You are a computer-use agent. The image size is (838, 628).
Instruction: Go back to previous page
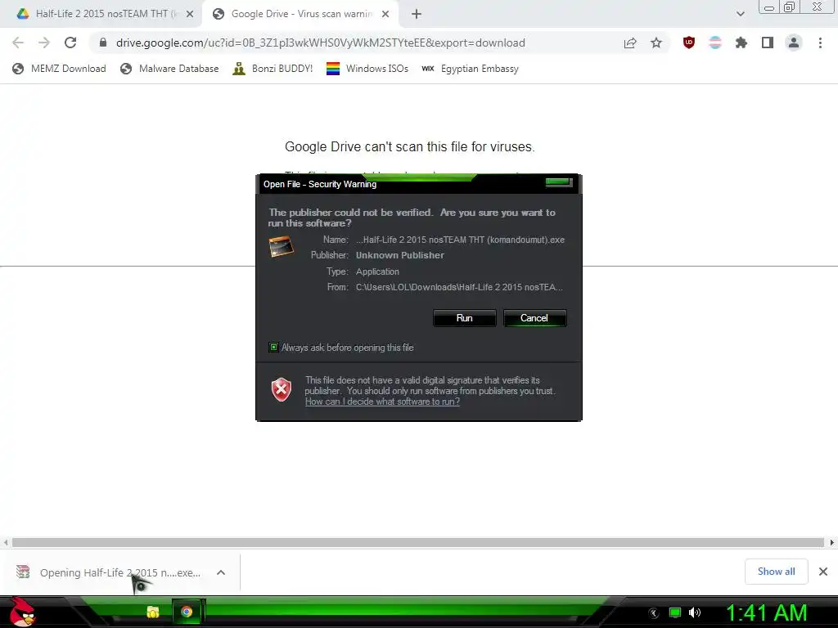coord(18,43)
